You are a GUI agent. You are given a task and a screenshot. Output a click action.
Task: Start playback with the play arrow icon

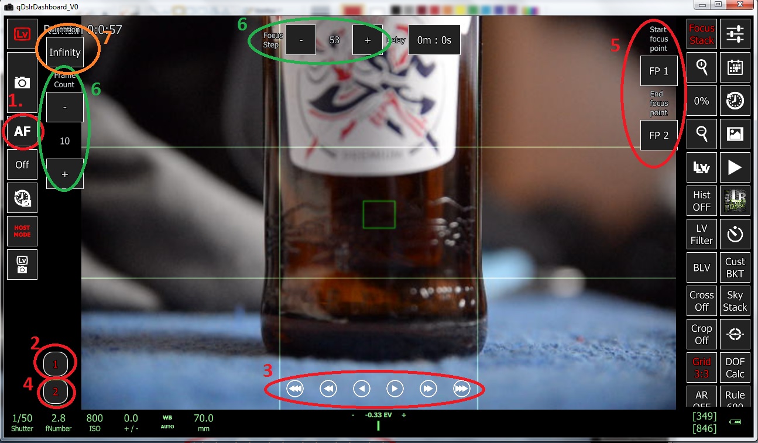click(x=735, y=167)
